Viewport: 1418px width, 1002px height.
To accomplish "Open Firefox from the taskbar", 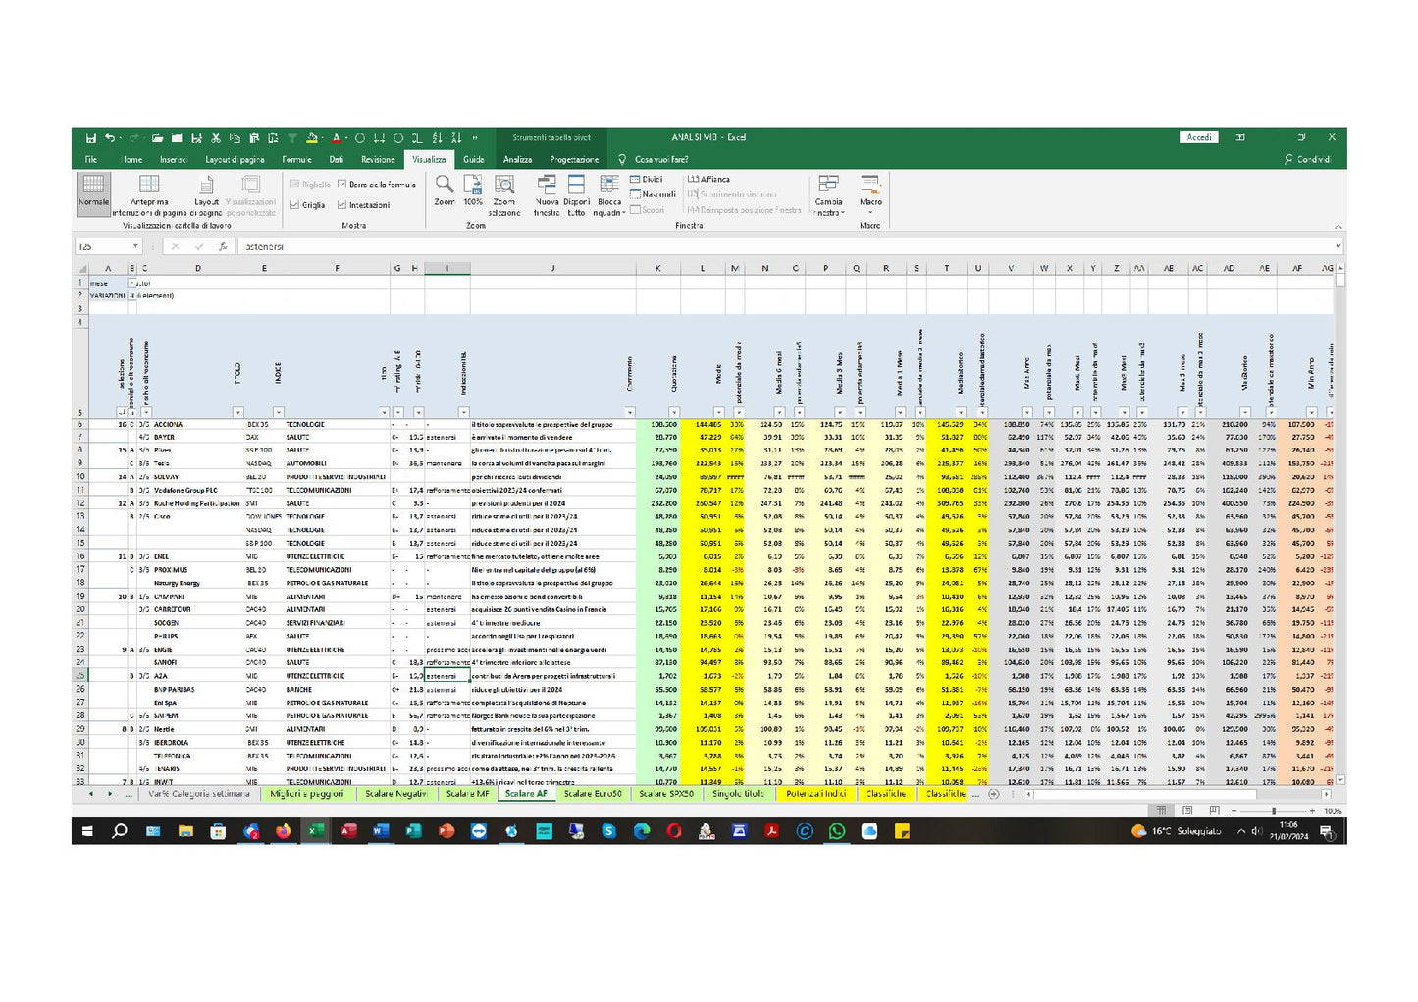I will pos(284,831).
